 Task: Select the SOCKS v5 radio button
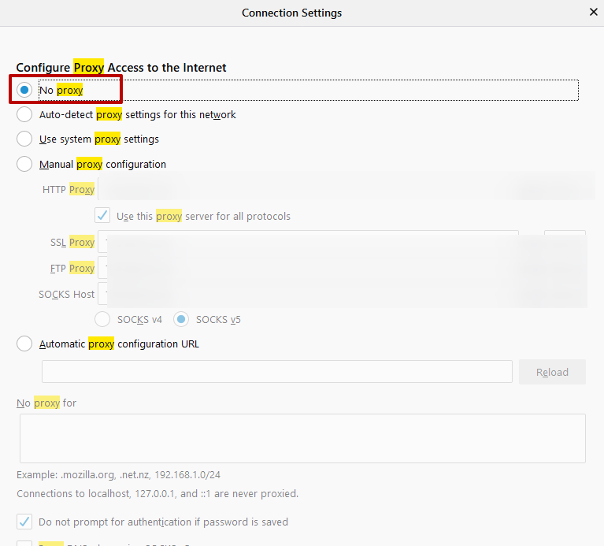(181, 319)
